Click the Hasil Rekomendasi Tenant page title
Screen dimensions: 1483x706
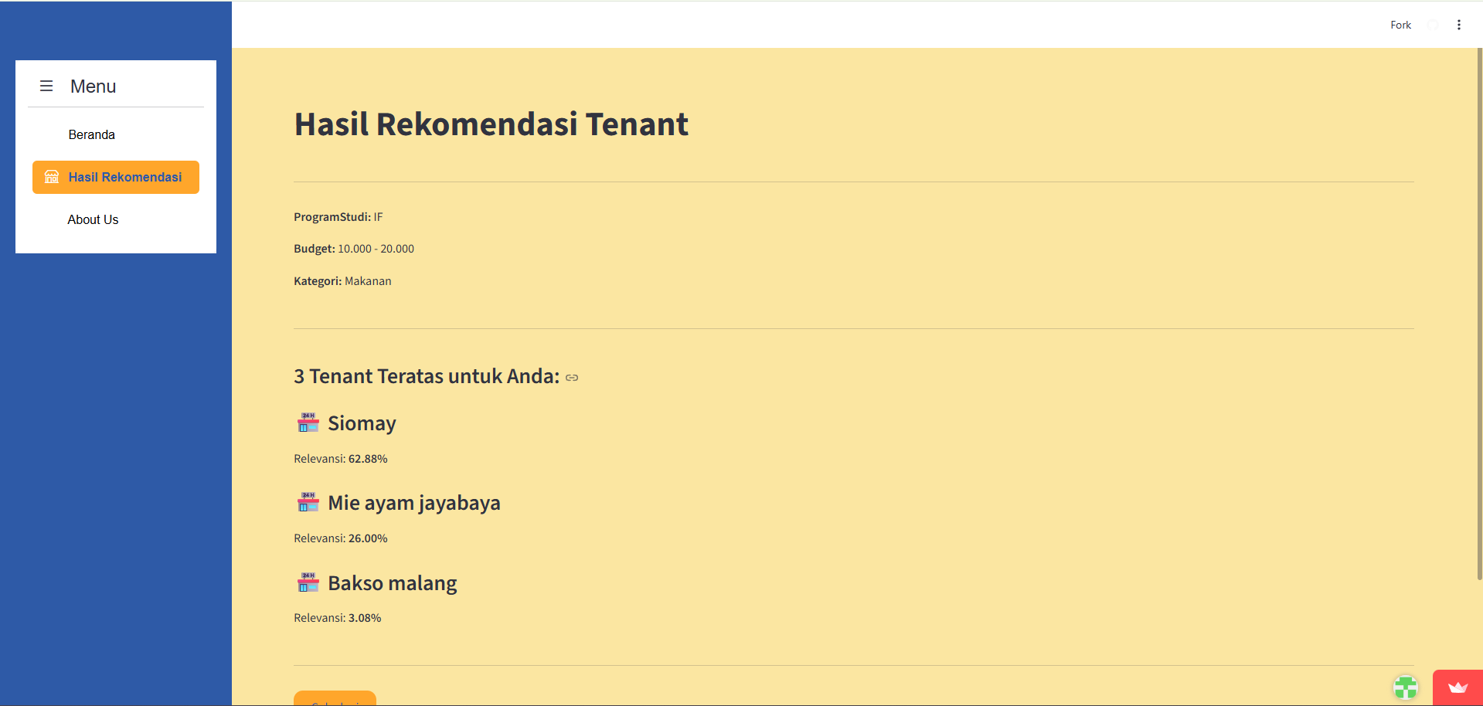491,124
